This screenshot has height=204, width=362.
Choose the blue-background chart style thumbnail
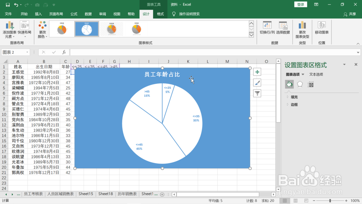(x=87, y=29)
